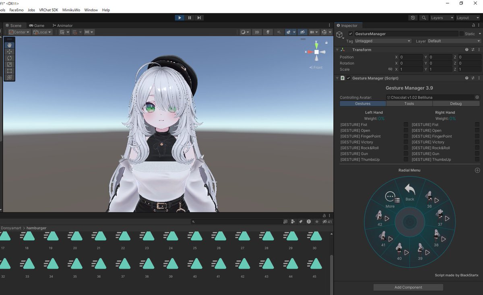Click the scene lighting bulb icon
Image resolution: width=483 pixels, height=295 pixels.
click(268, 32)
